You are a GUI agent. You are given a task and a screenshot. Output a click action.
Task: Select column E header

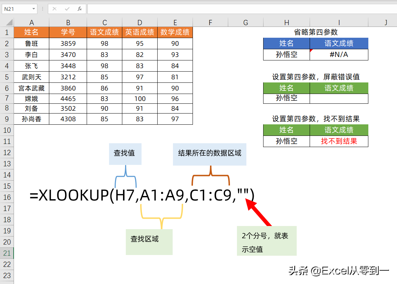pos(175,22)
